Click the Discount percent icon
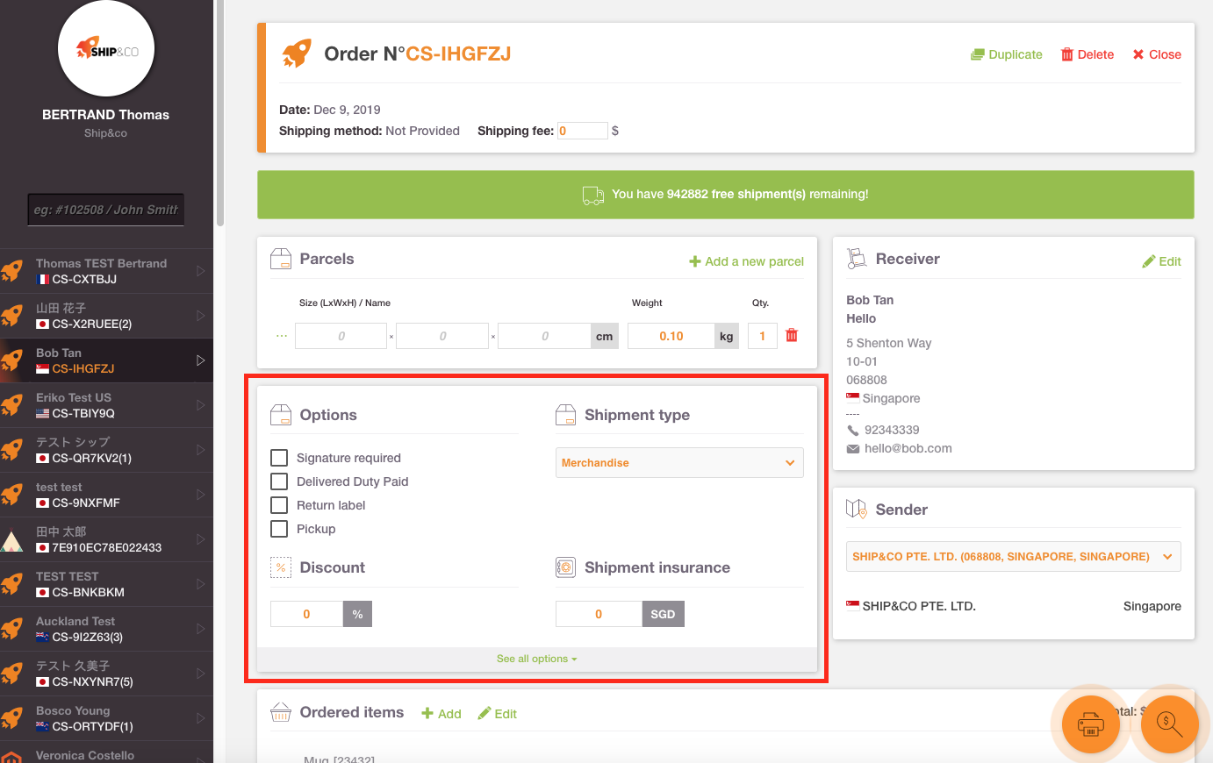The height and width of the screenshot is (763, 1213). click(281, 567)
